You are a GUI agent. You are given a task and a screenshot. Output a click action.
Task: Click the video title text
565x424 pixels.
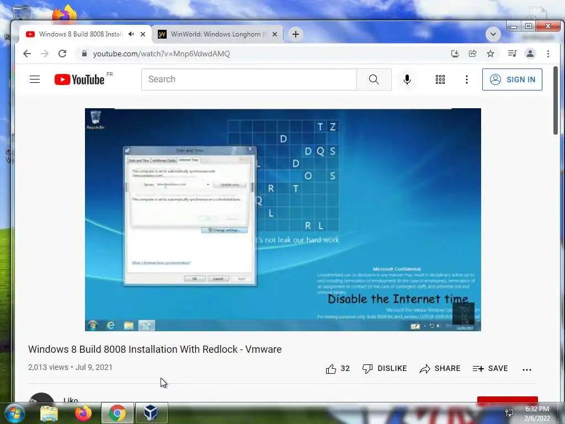coord(155,349)
